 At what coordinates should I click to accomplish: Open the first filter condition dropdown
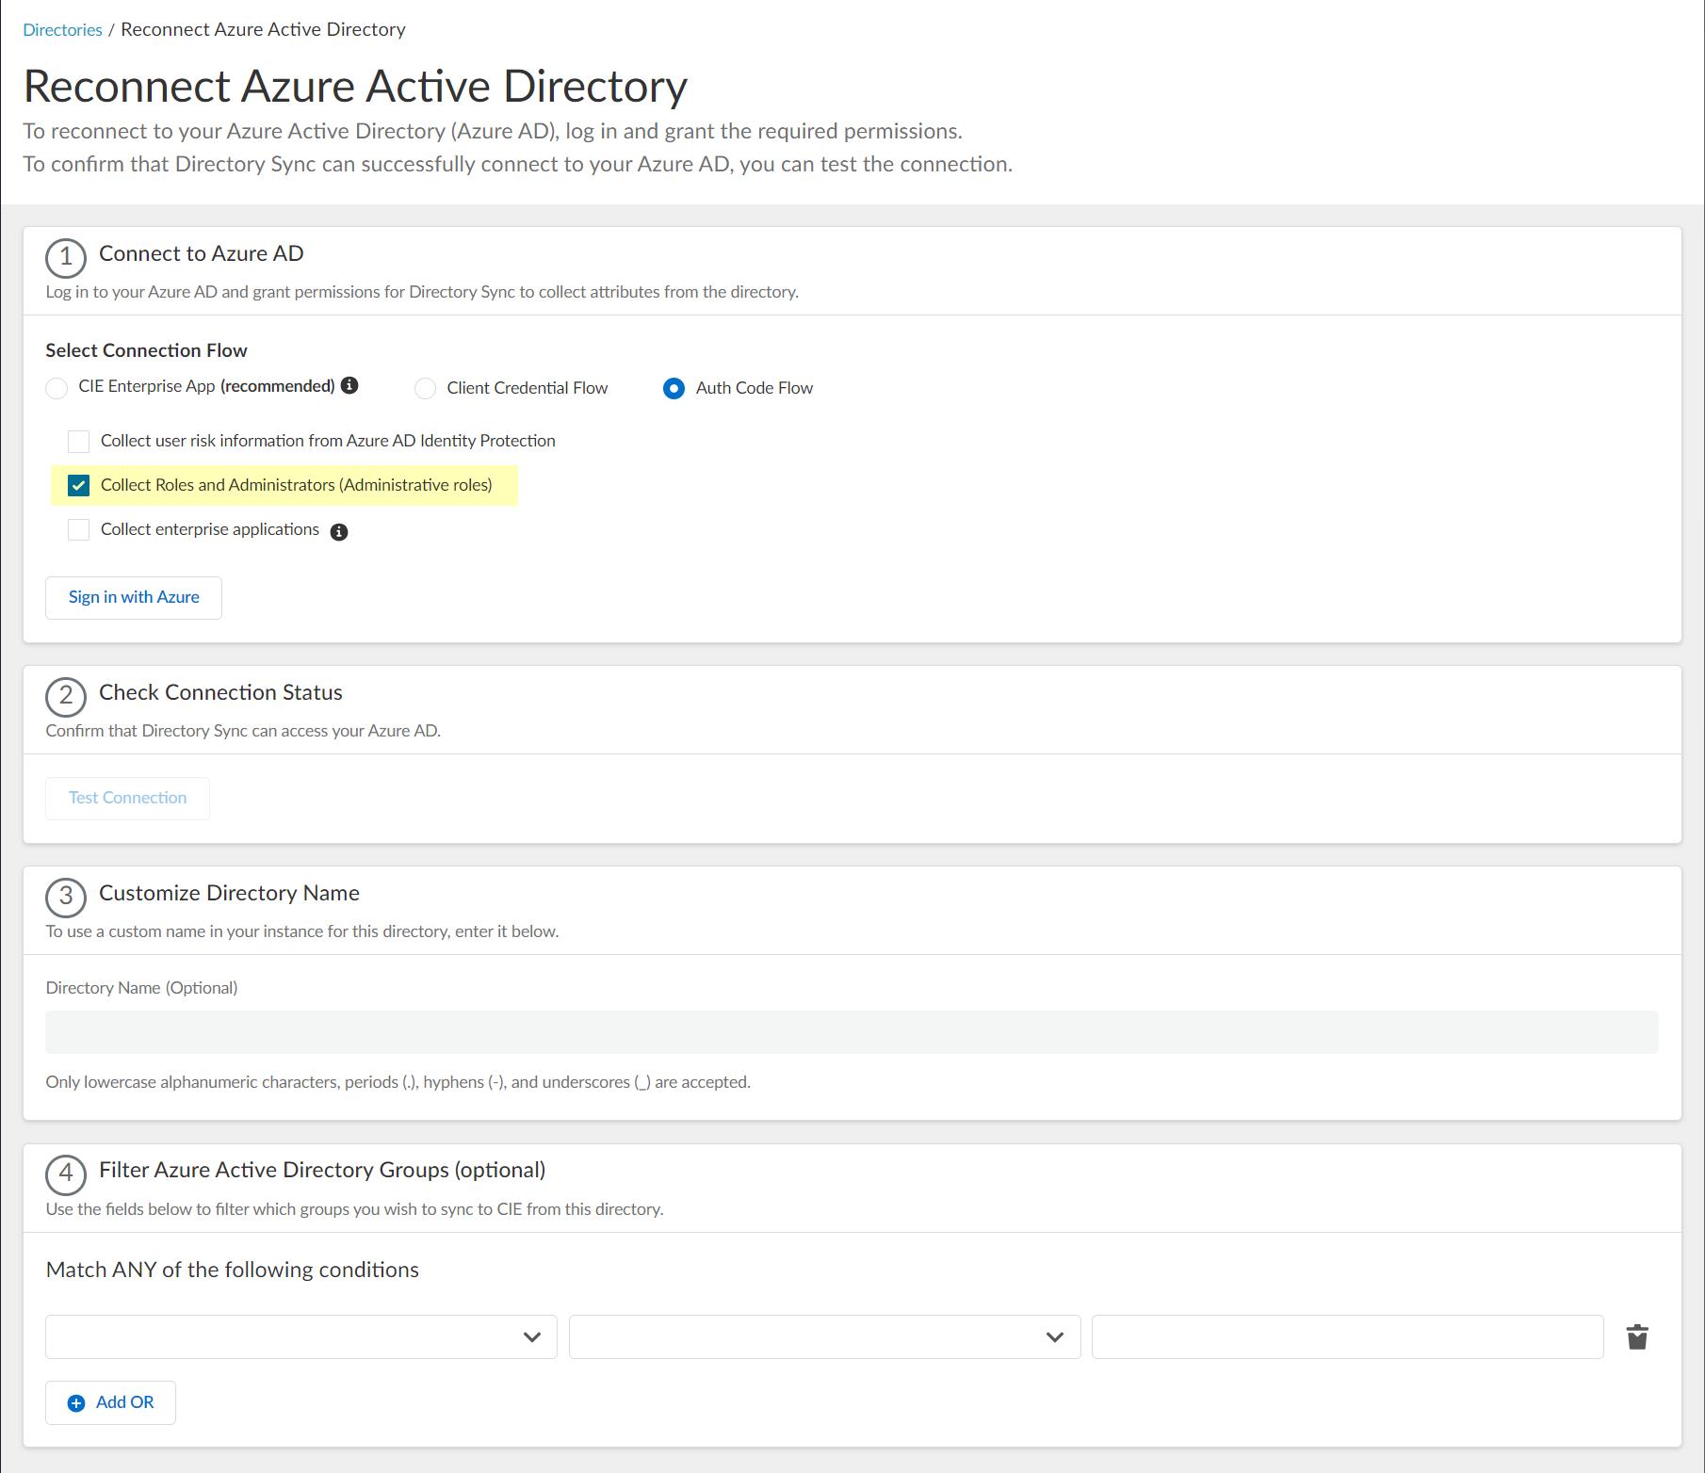300,1337
